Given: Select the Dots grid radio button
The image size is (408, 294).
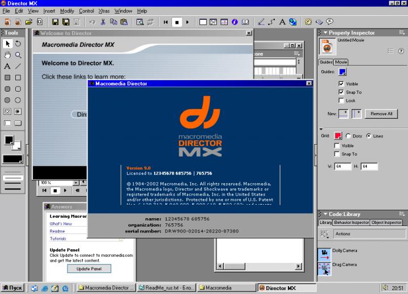Looking at the screenshot, I should coord(348,136).
